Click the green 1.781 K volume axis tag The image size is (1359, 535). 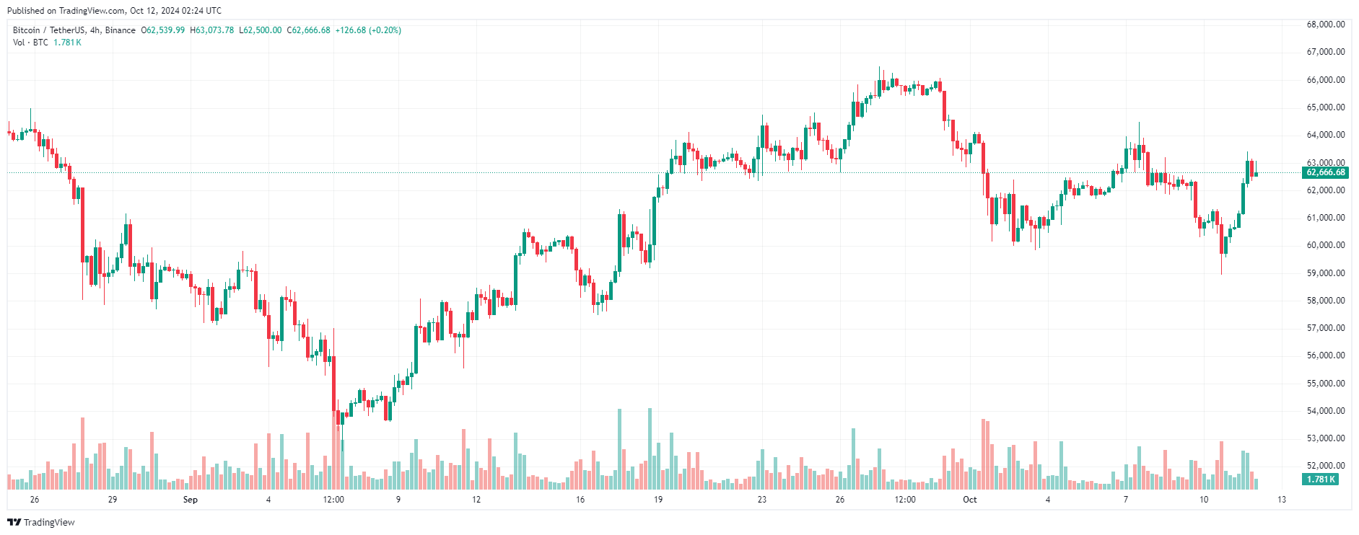1321,479
